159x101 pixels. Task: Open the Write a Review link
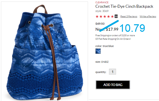(148, 16)
